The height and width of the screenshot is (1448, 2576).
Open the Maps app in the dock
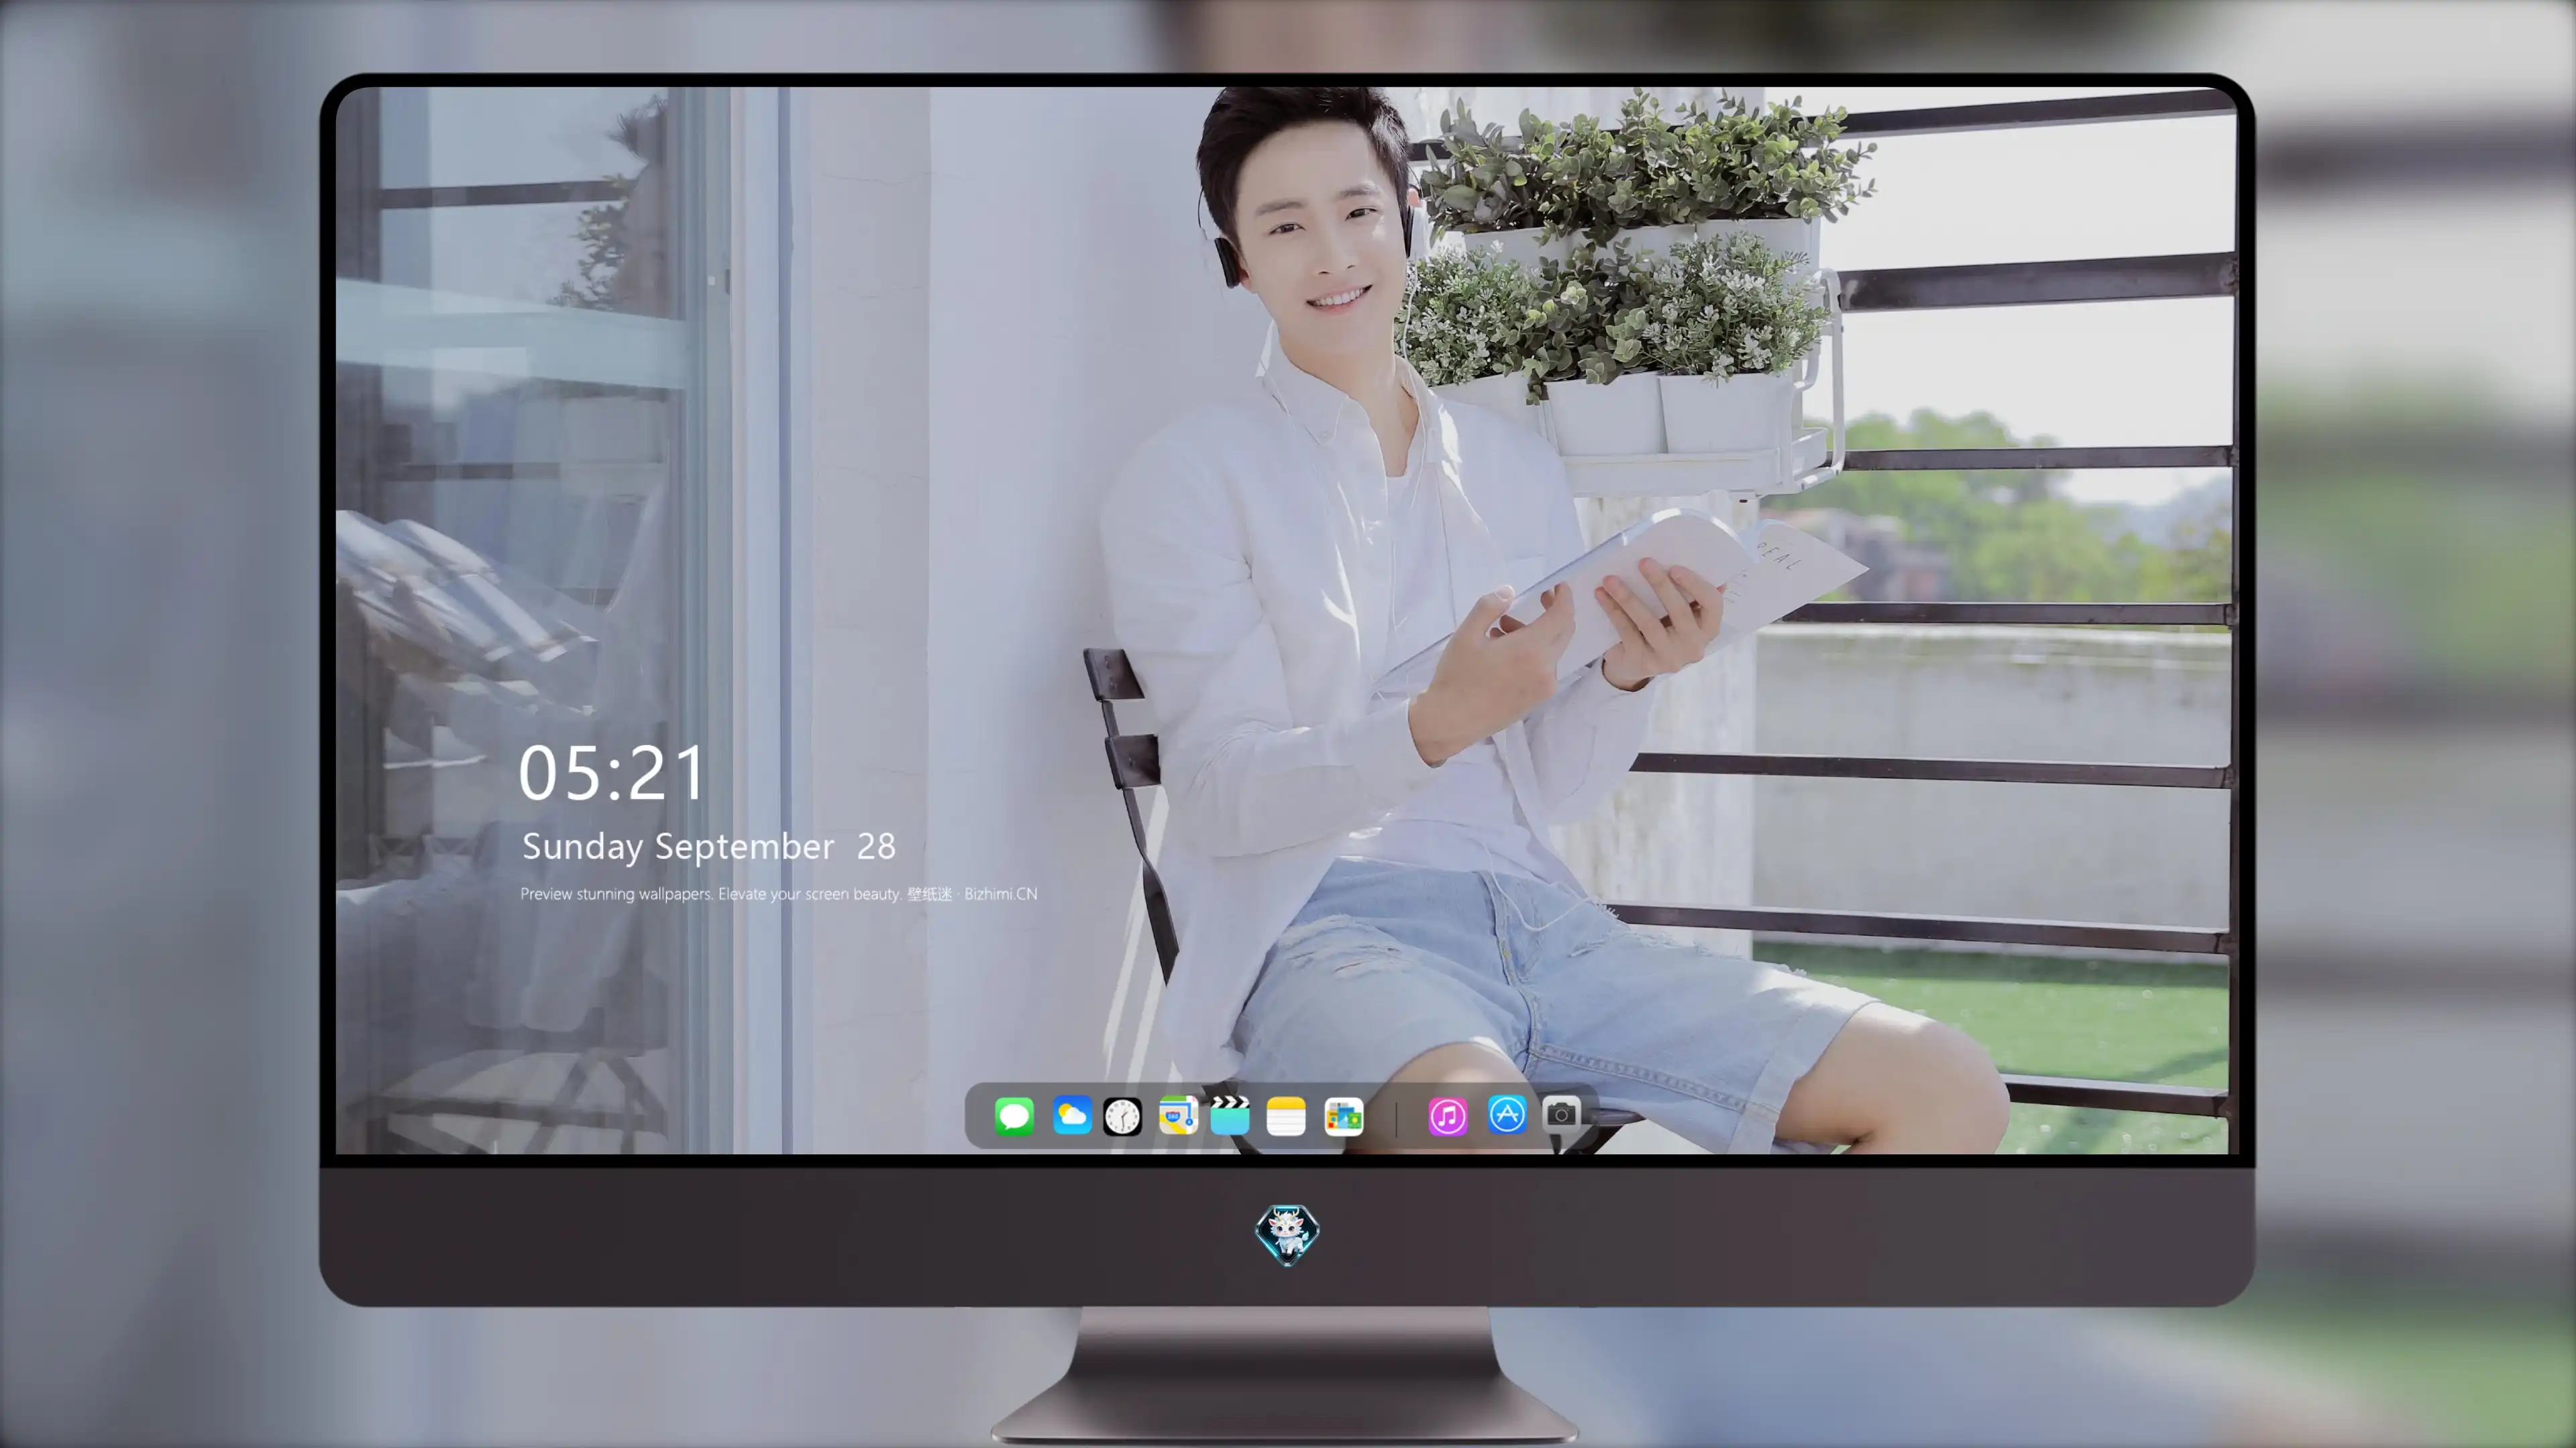click(x=1178, y=1115)
